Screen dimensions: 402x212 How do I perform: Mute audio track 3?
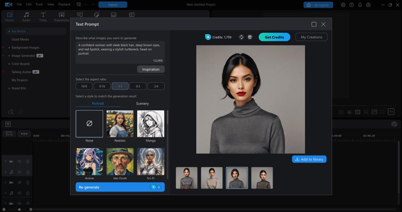pyautogui.click(x=19, y=172)
